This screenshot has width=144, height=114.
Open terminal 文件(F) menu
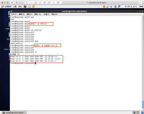pyautogui.click(x=14, y=14)
